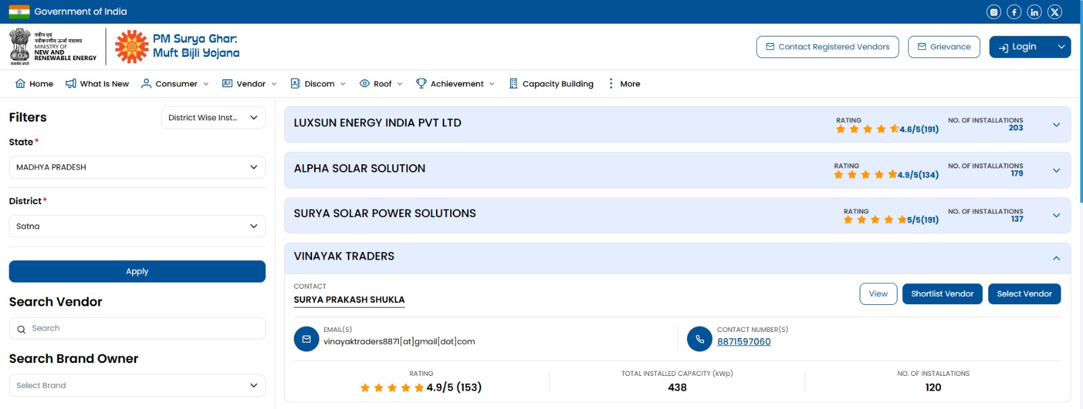Click the PM Surya Ghar sun logo

click(131, 46)
